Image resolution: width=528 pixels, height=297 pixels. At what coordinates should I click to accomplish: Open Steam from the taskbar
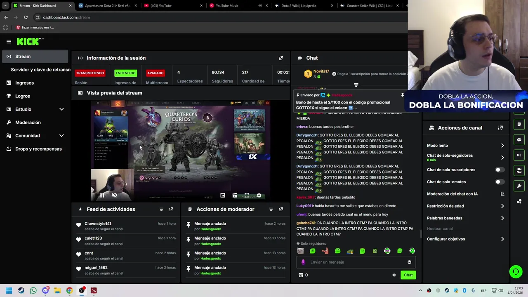[21, 290]
